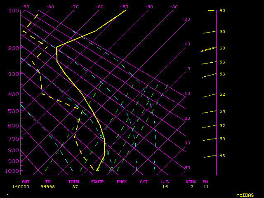Click the -50 temperature label at top

[124, 7]
